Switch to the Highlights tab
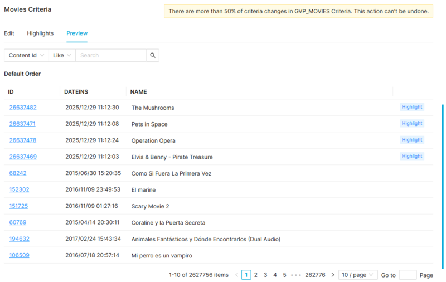Image resolution: width=446 pixels, height=282 pixels. tap(40, 33)
